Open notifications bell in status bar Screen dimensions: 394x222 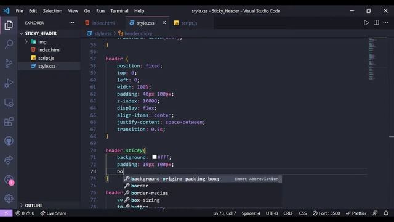386,213
